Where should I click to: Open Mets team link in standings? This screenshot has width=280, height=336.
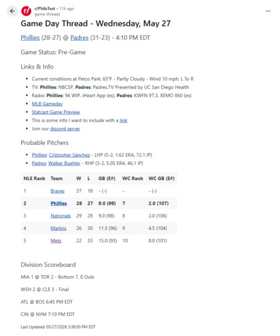(56, 240)
